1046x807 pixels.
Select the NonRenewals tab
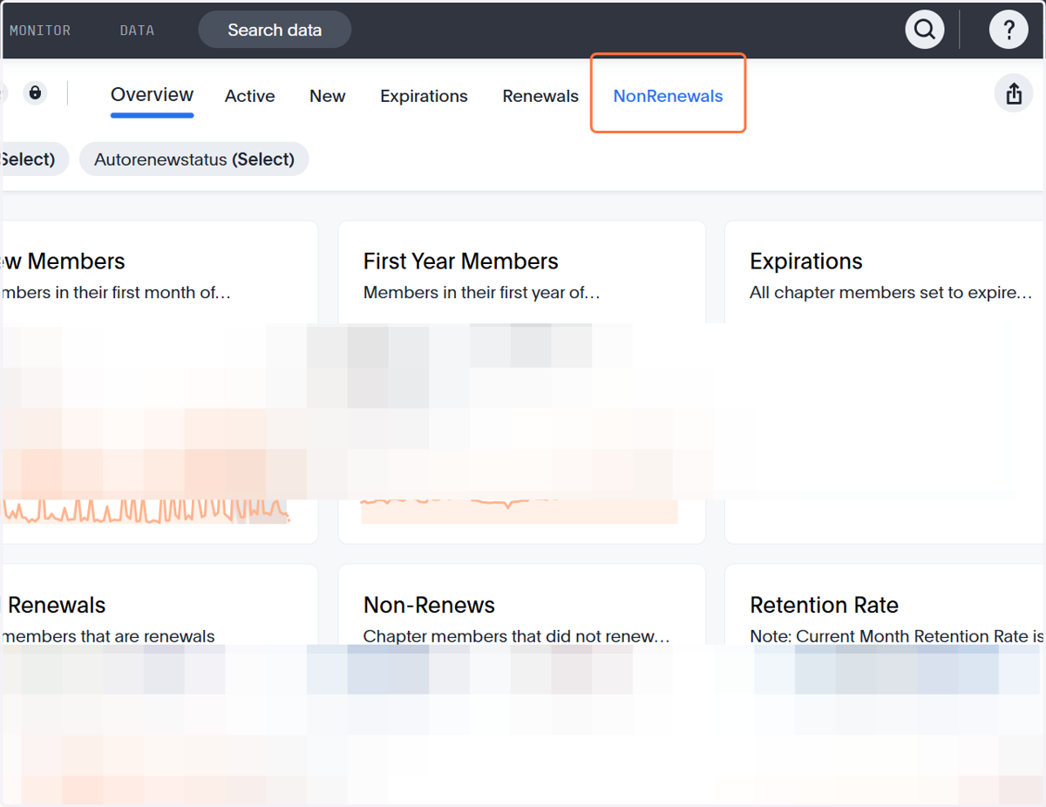(x=668, y=96)
